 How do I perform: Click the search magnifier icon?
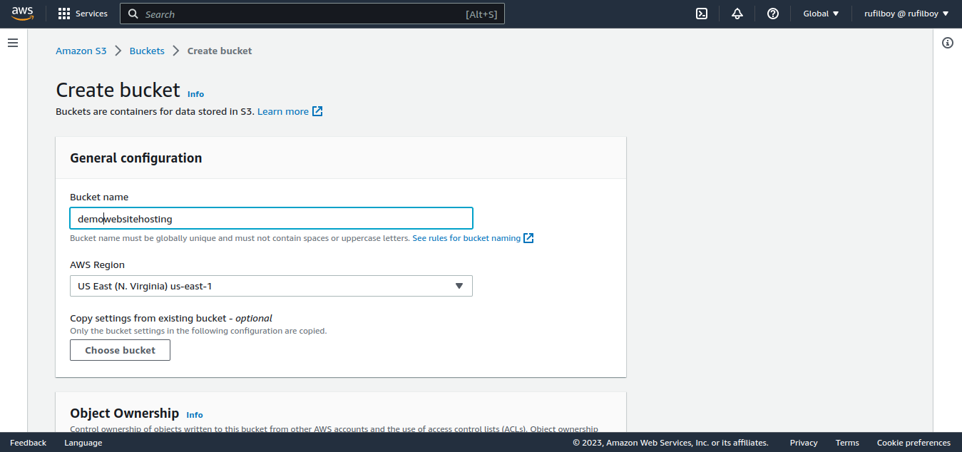pyautogui.click(x=133, y=14)
